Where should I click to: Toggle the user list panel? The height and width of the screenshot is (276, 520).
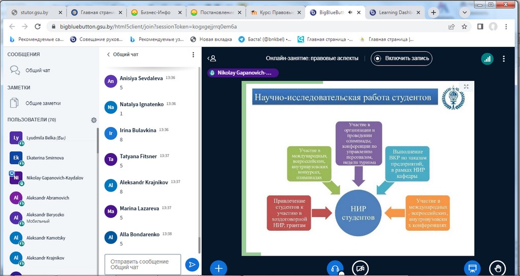pyautogui.click(x=212, y=58)
